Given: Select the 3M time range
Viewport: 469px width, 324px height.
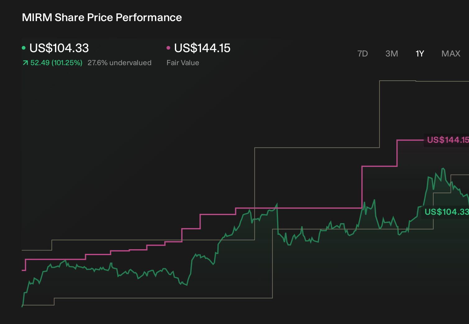Looking at the screenshot, I should click(392, 54).
